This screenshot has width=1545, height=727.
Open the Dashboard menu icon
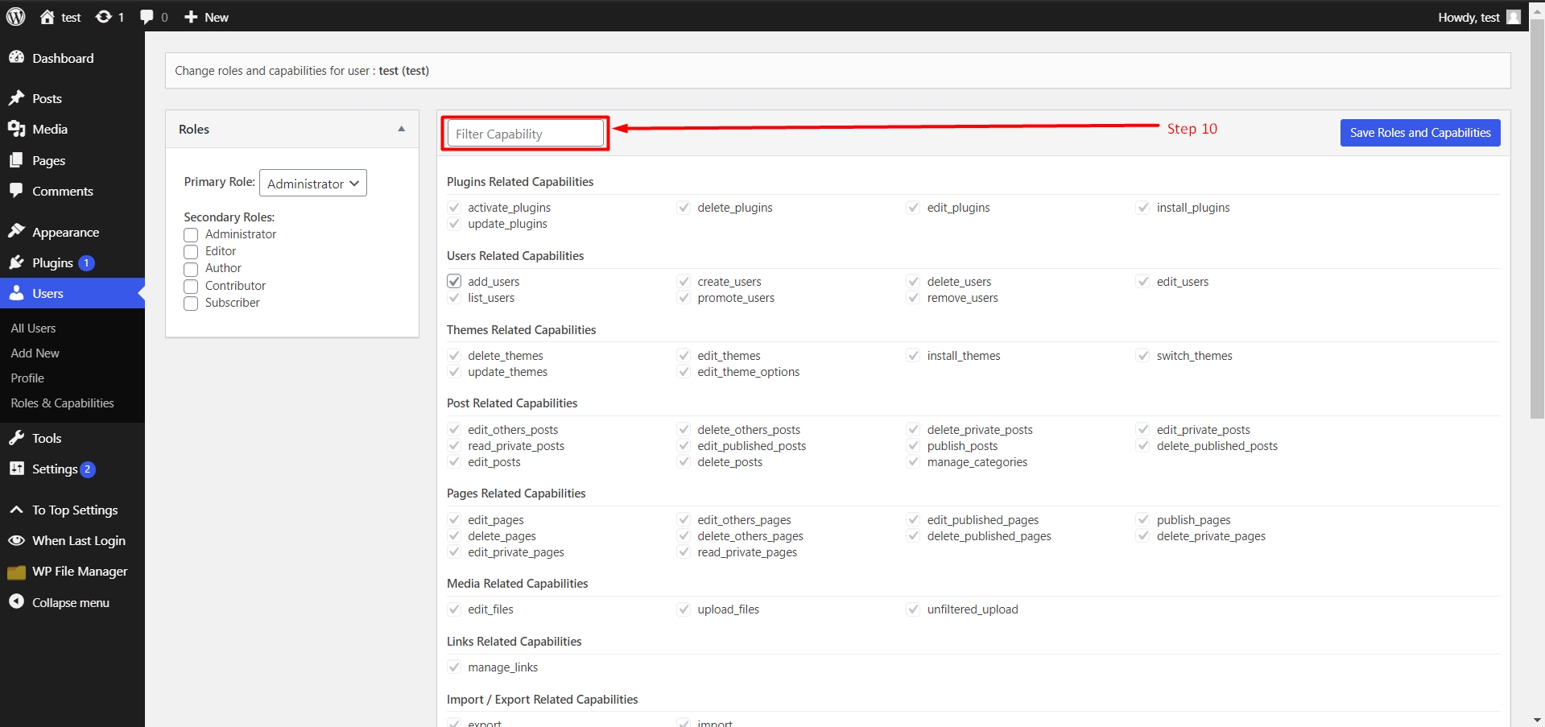point(16,57)
